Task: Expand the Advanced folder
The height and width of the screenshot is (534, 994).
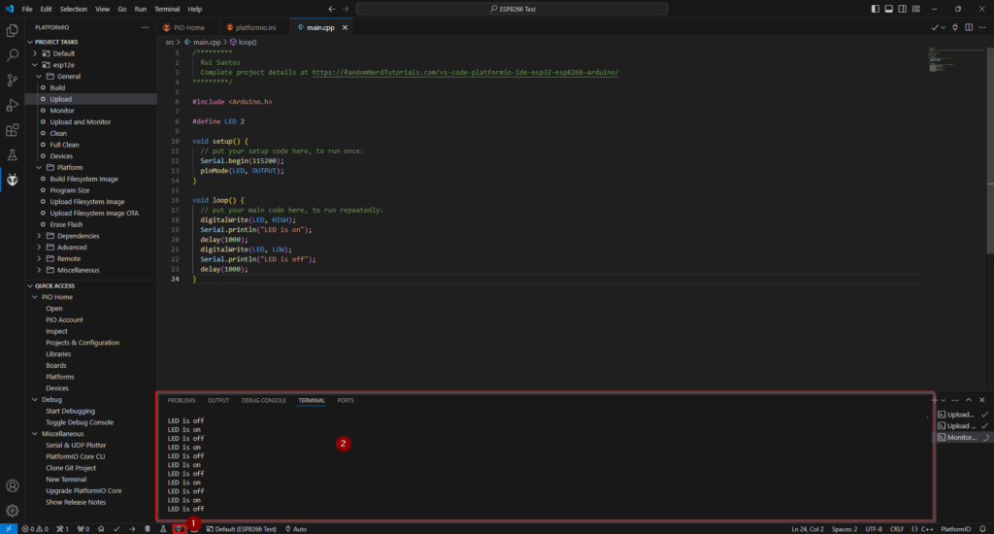Action: pyautogui.click(x=39, y=248)
